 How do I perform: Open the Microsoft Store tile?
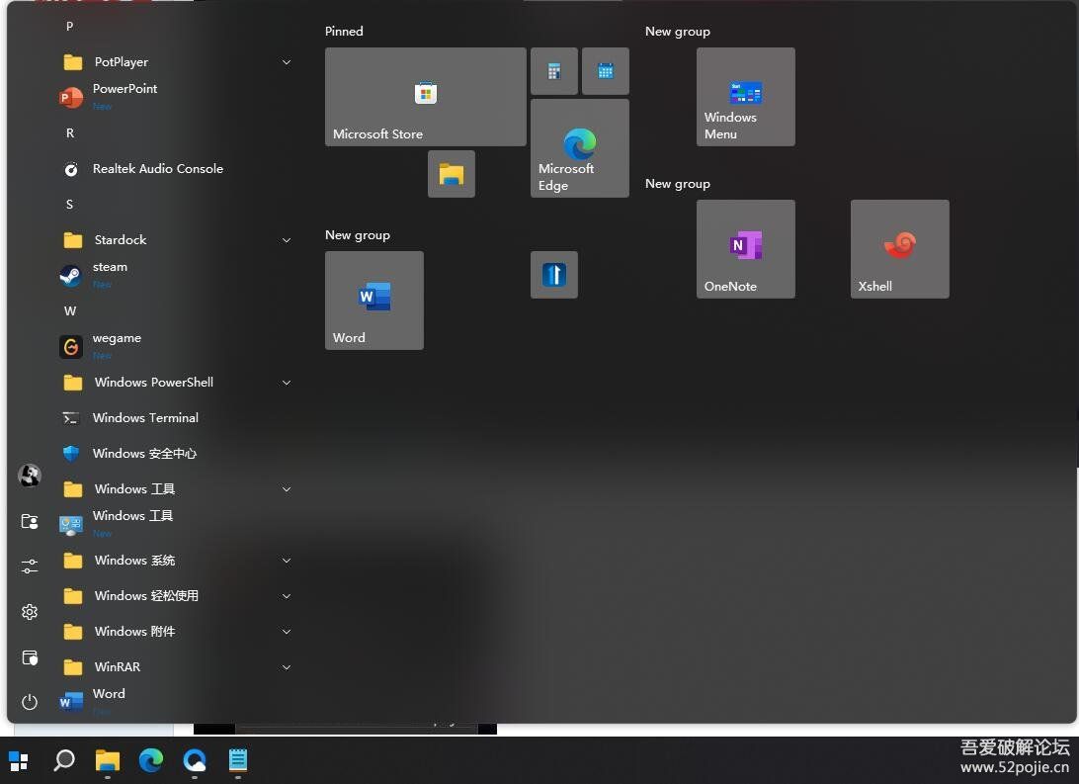(x=425, y=96)
